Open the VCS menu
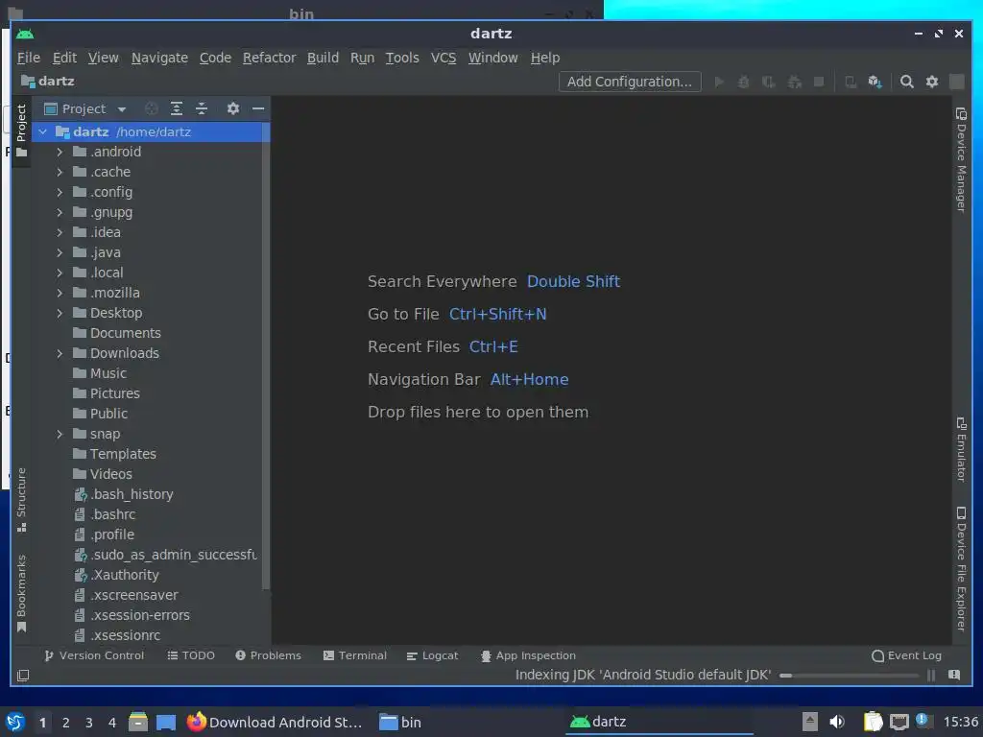Viewport: 983px width, 737px height. (x=444, y=58)
